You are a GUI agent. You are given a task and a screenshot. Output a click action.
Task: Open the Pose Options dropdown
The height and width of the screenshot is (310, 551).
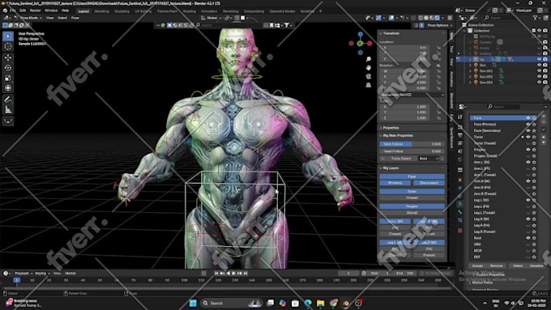tap(440, 25)
